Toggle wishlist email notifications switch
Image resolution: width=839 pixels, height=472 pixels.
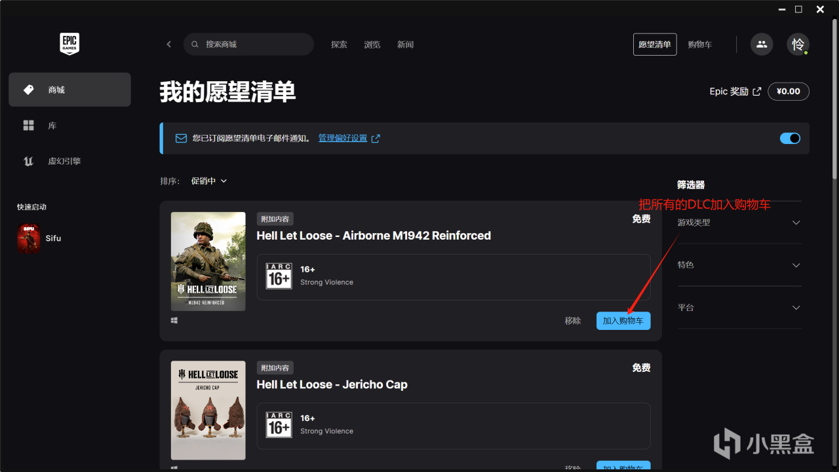(x=790, y=138)
